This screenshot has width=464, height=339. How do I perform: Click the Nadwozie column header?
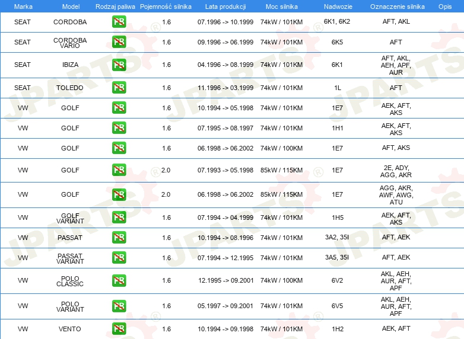(x=338, y=7)
